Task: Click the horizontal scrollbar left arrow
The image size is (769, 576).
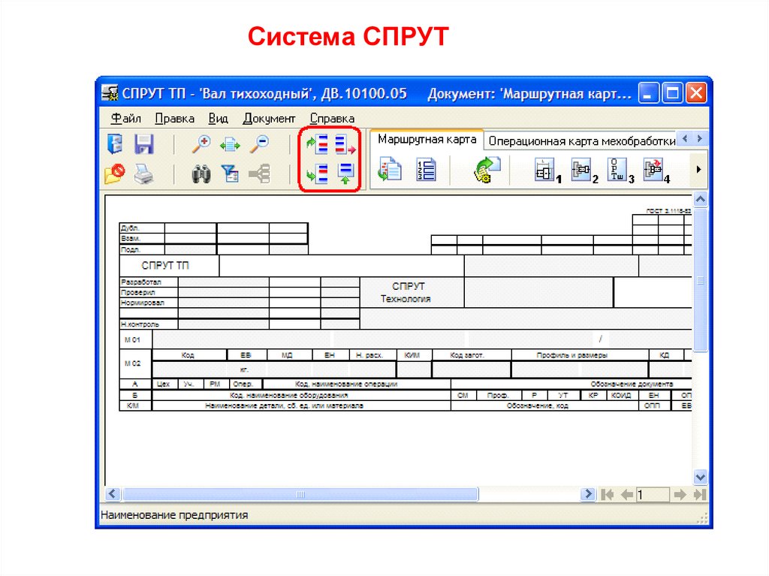Action: 113,494
